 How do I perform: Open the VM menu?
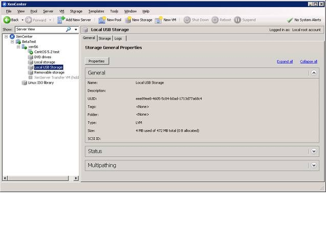click(x=62, y=11)
